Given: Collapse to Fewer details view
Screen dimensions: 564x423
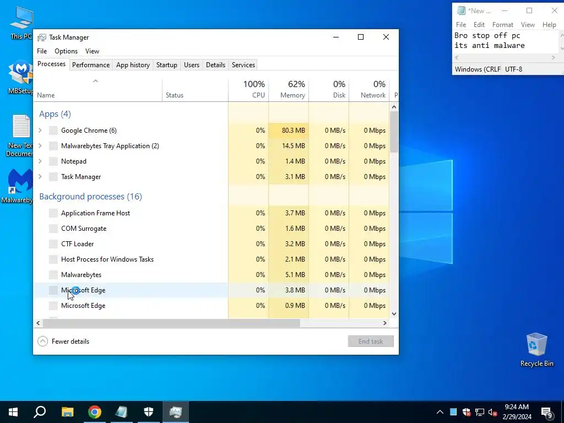Looking at the screenshot, I should click(x=64, y=341).
